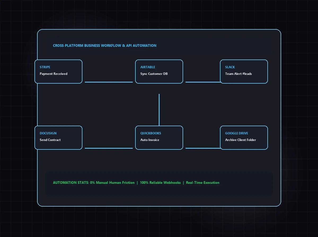Screen dimensions: 318x237
Task: Click the 'GOOGLE DRIVE' label
Action: pos(237,133)
